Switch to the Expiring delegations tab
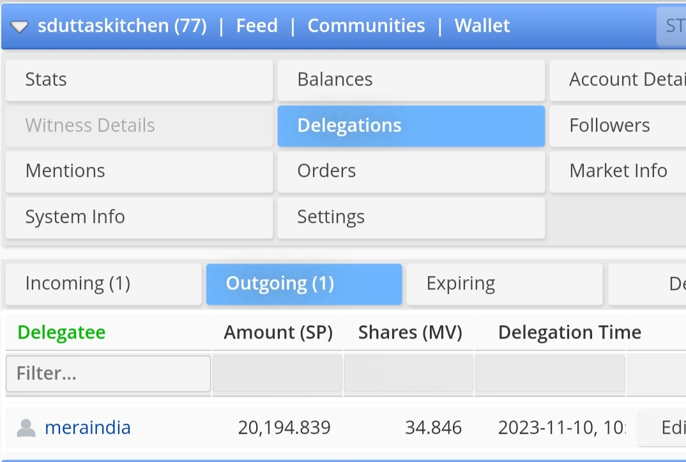Screen dimensions: 686x462 click(505, 284)
